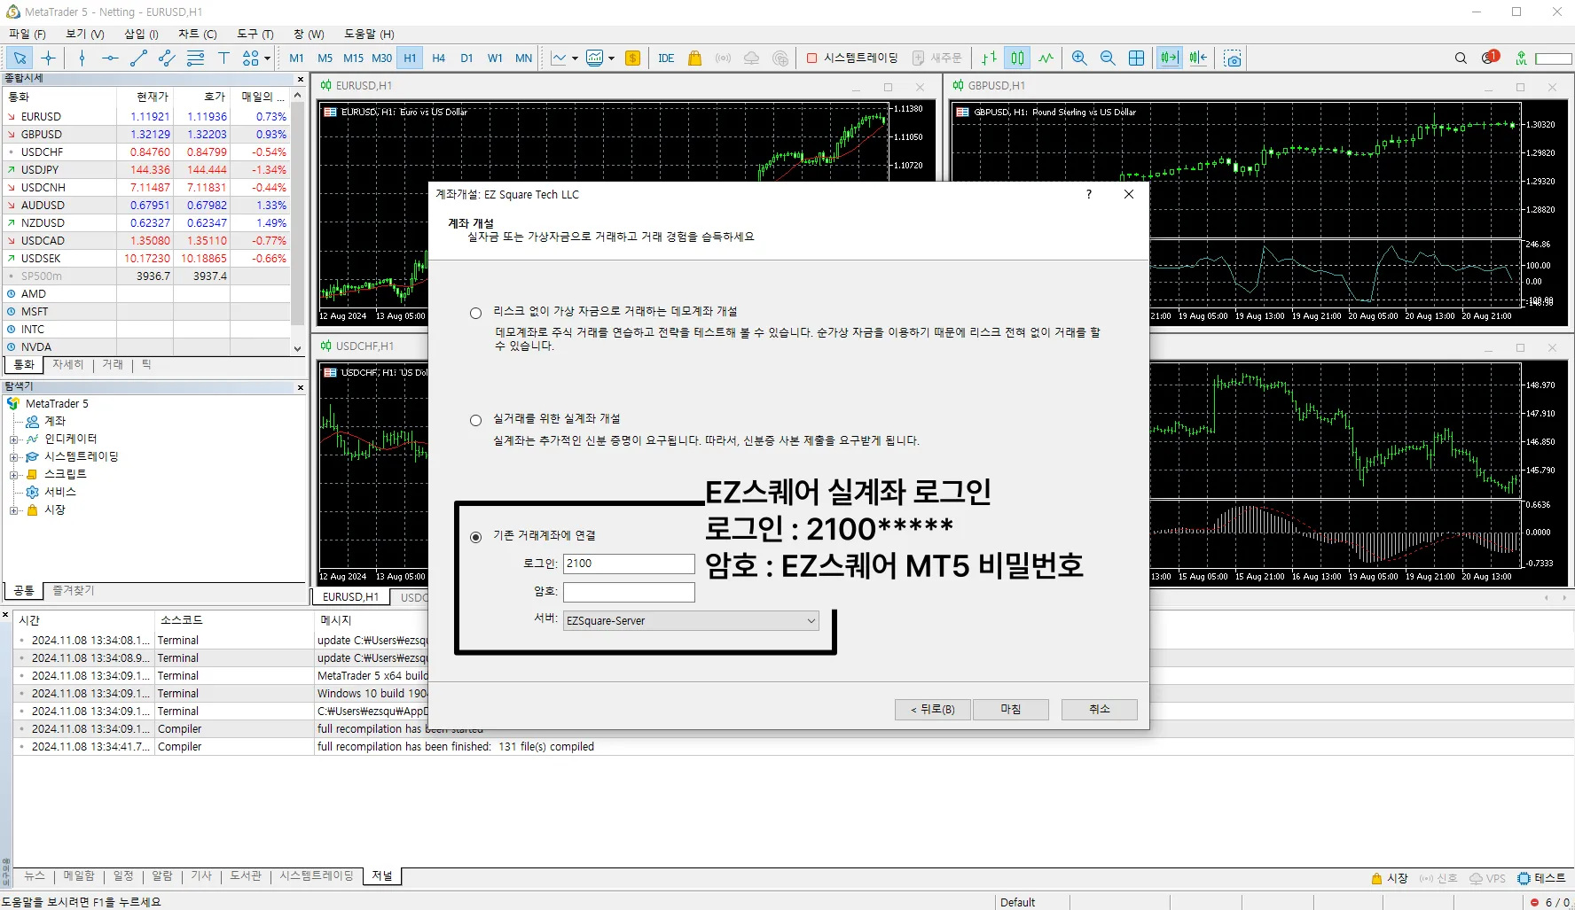1575x910 pixels.
Task: Select the Fibonacci retracement tool
Action: tap(195, 58)
